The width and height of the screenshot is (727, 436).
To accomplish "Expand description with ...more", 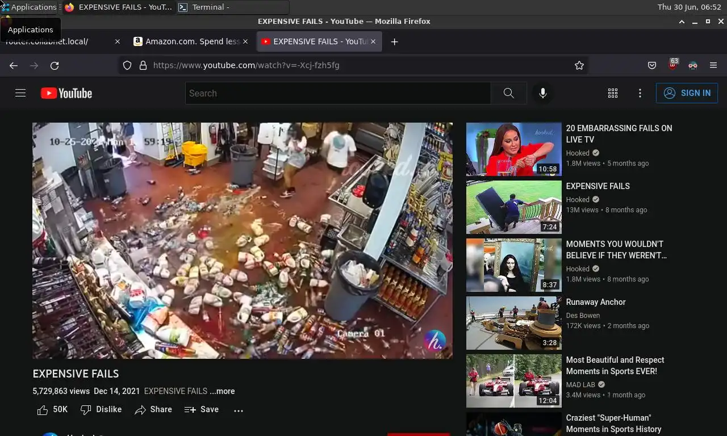I will click(x=222, y=391).
